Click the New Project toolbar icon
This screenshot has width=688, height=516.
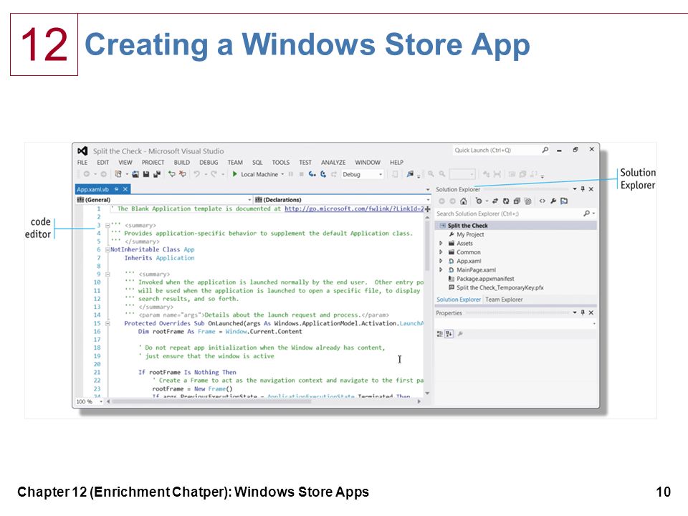[x=118, y=174]
